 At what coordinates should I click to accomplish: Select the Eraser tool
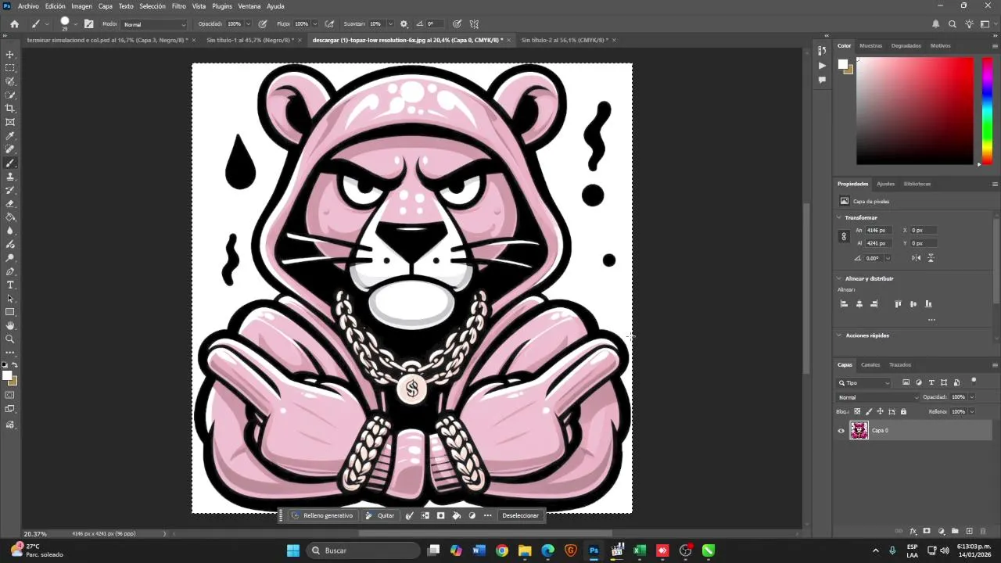[10, 204]
